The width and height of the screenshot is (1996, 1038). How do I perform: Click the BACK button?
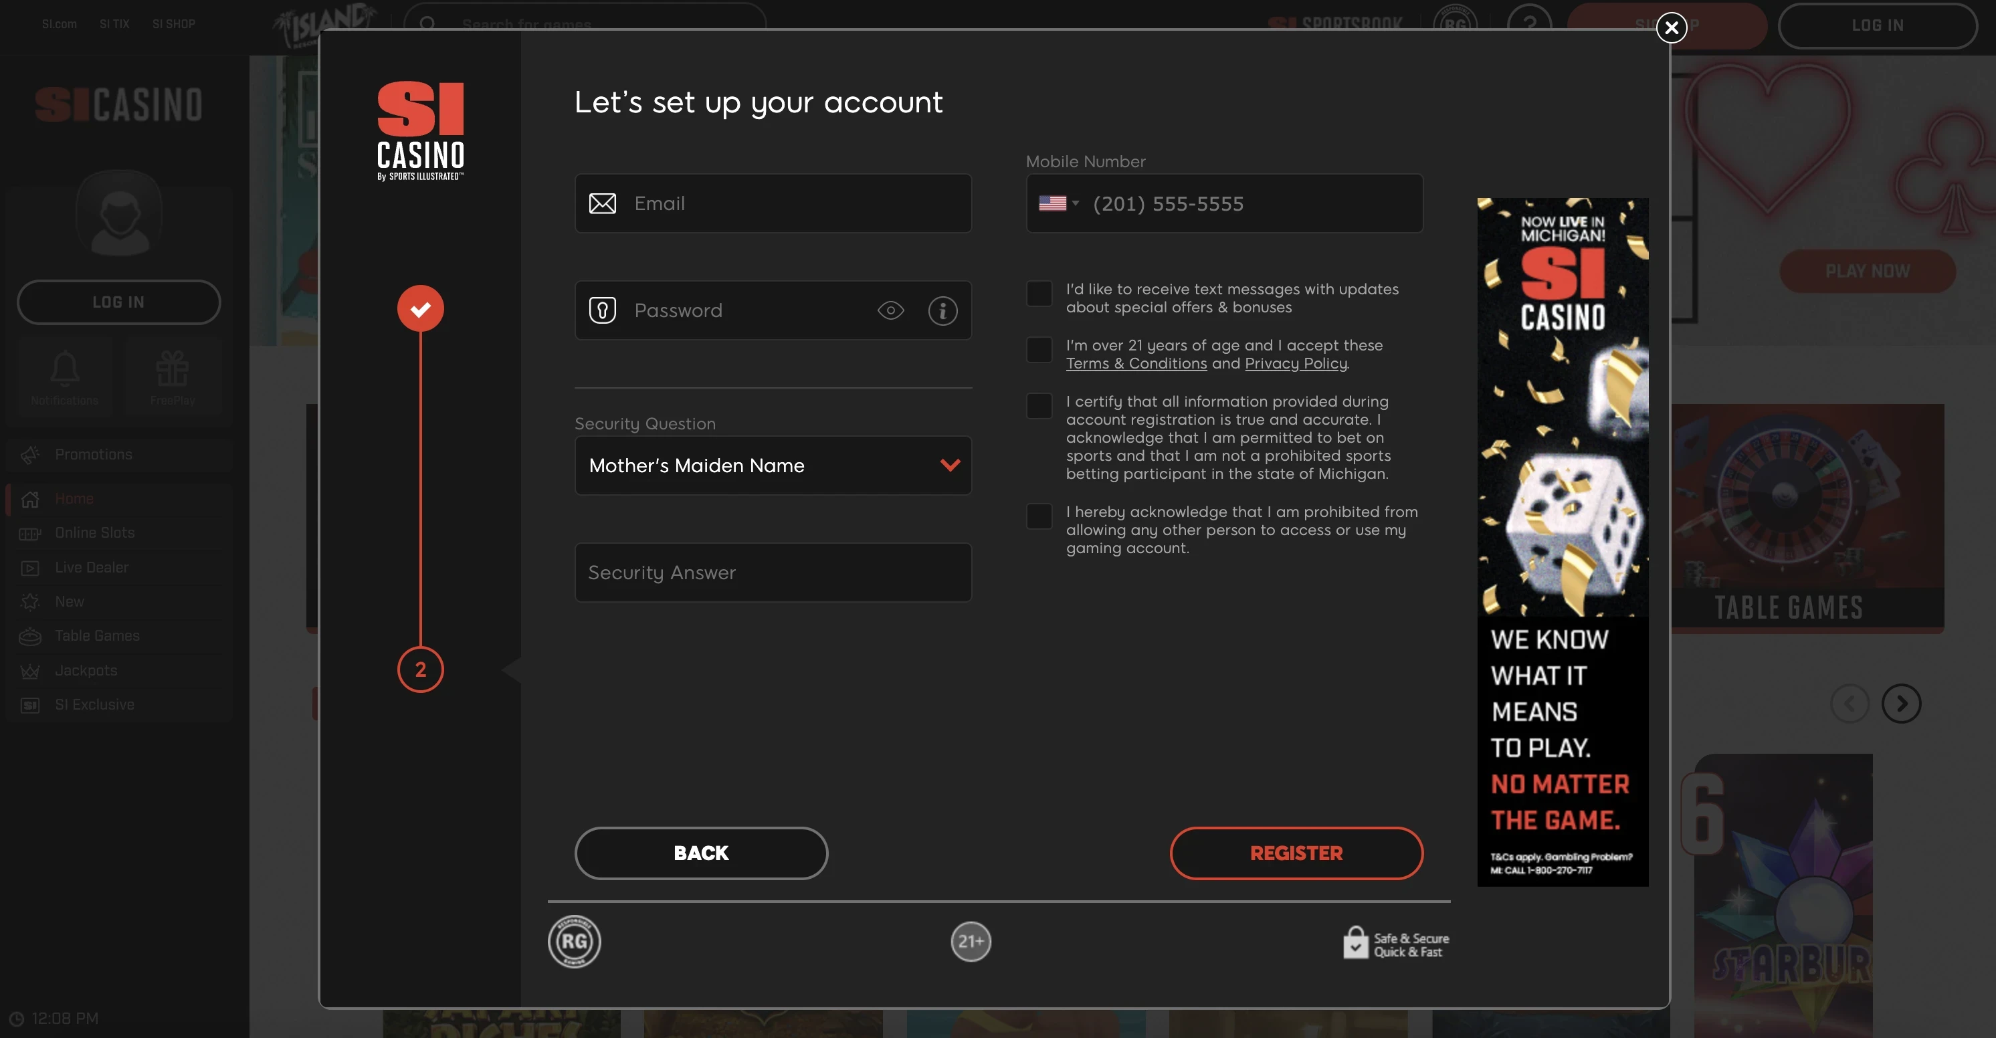click(x=701, y=853)
